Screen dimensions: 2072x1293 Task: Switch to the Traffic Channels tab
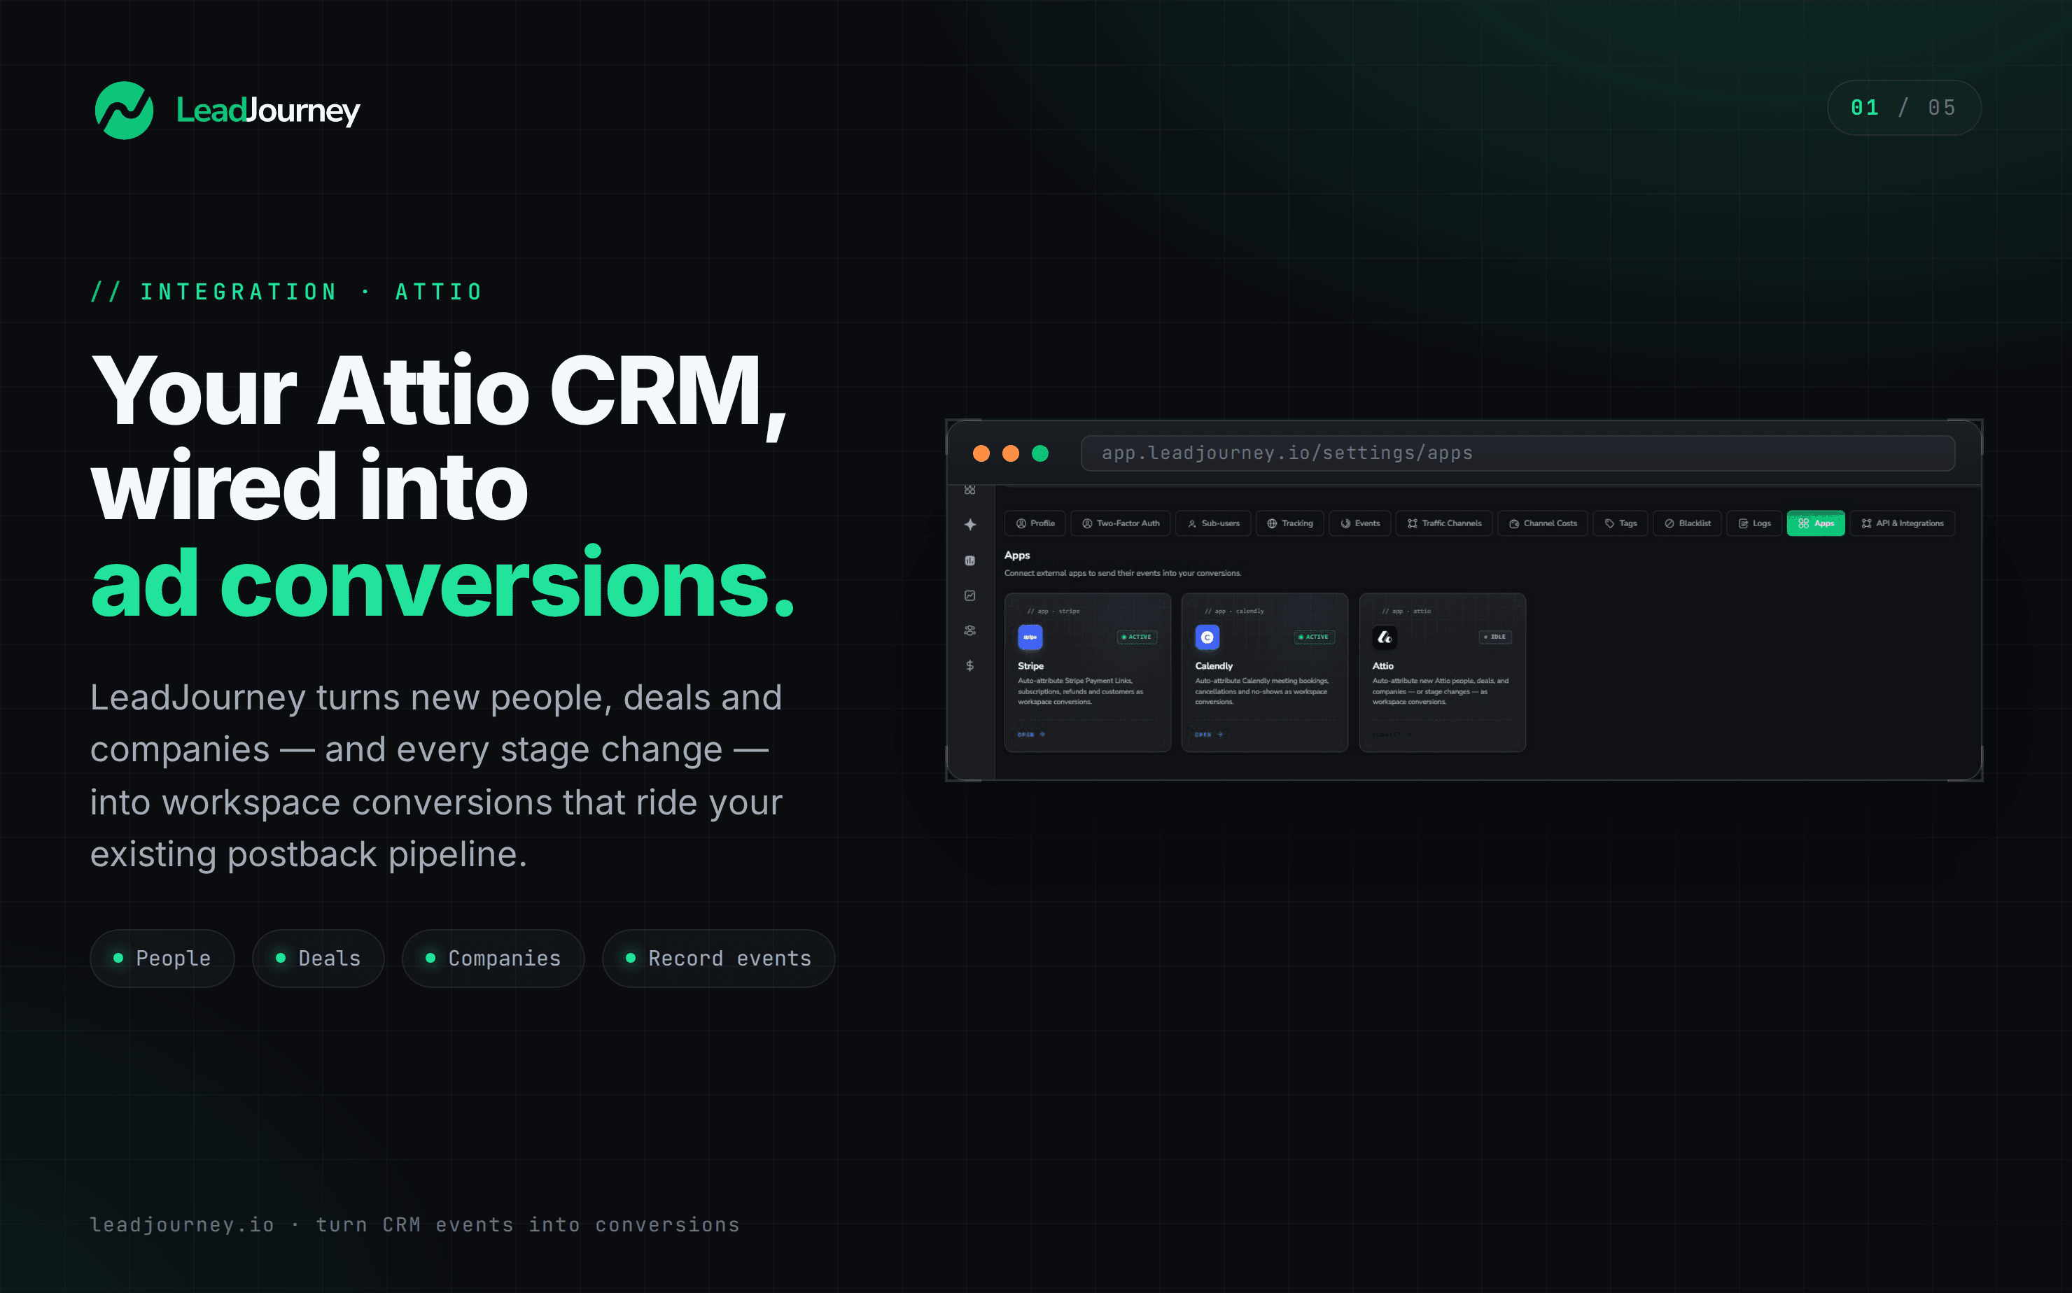[x=1444, y=523]
